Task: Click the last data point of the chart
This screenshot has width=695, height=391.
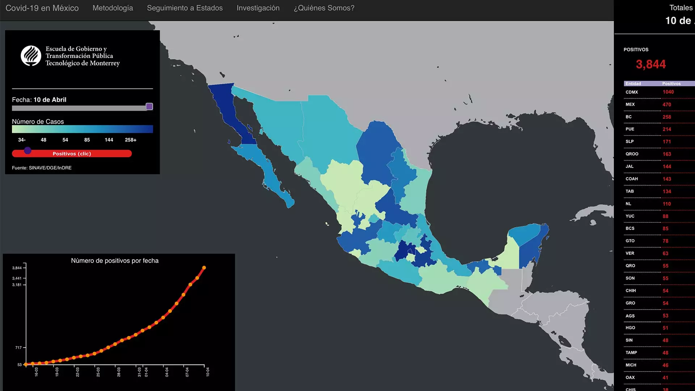Action: (204, 268)
